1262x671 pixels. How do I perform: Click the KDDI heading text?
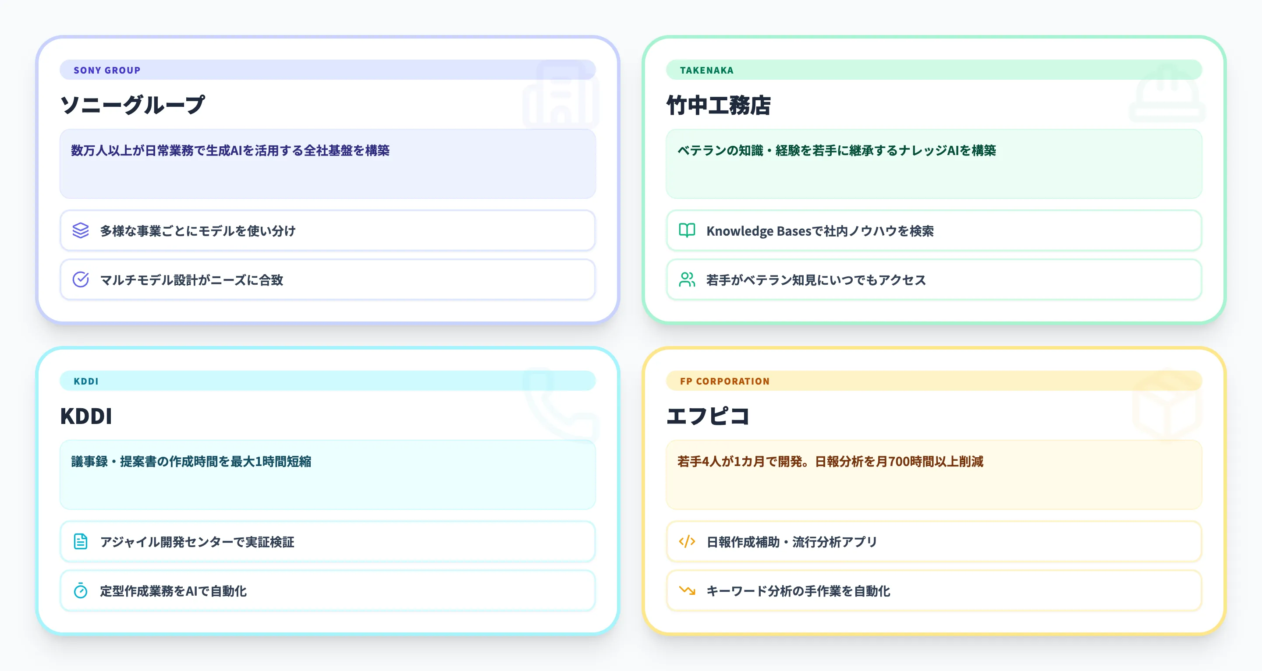pos(86,417)
